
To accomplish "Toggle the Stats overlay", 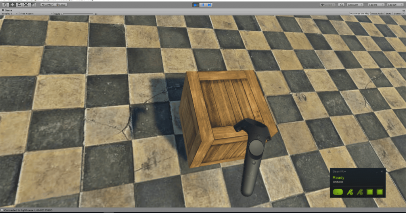I will pos(389,13).
